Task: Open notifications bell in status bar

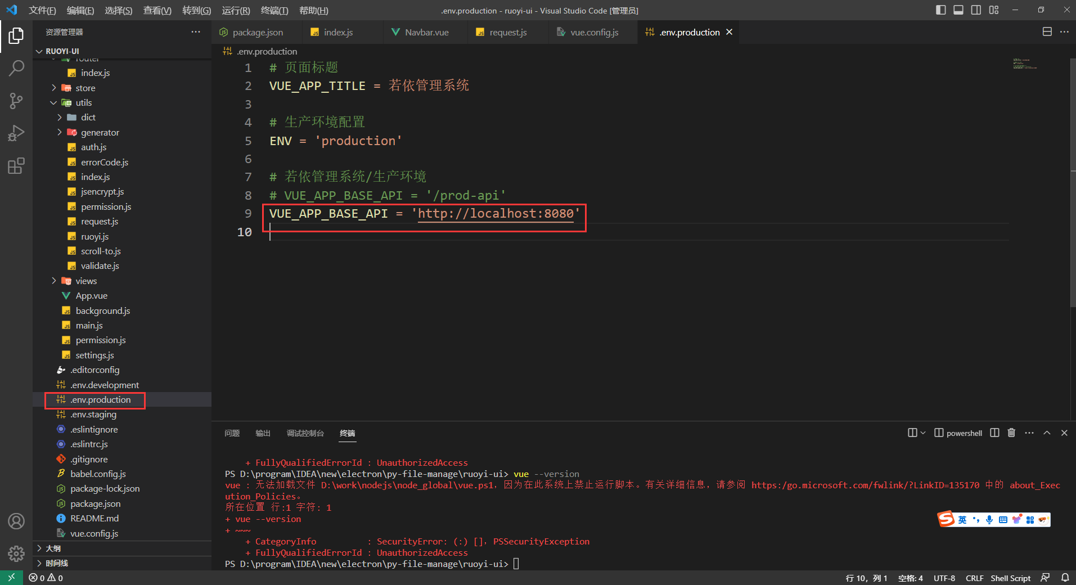Action: [x=1065, y=578]
